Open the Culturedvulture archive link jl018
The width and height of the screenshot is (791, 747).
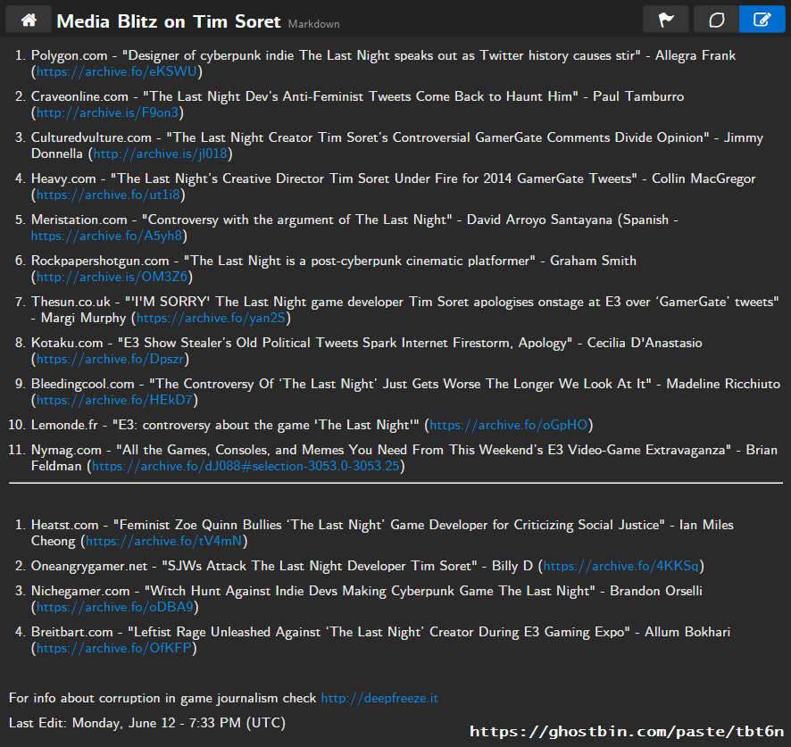click(x=161, y=154)
